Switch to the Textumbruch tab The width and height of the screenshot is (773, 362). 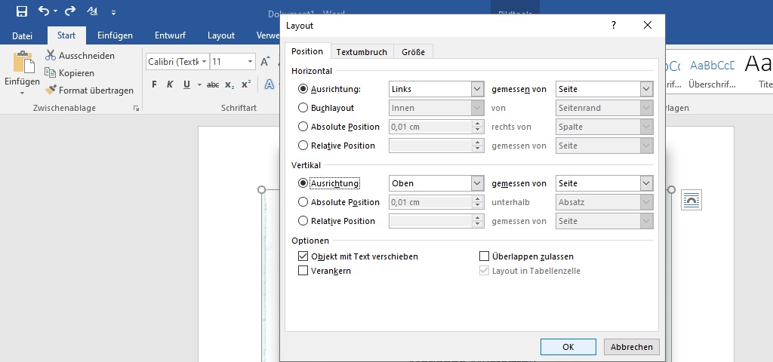click(x=362, y=52)
